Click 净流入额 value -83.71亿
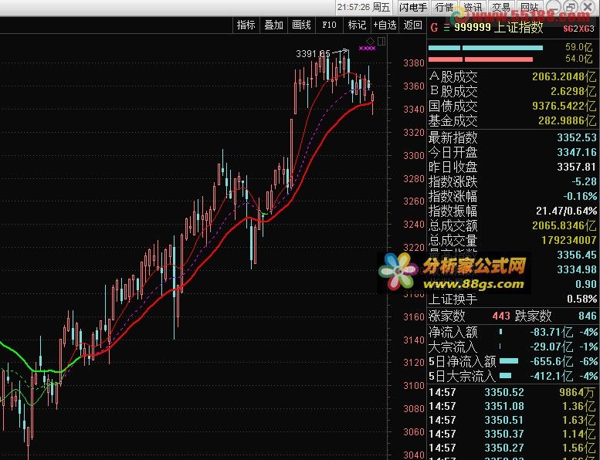The image size is (600, 460). [x=551, y=332]
